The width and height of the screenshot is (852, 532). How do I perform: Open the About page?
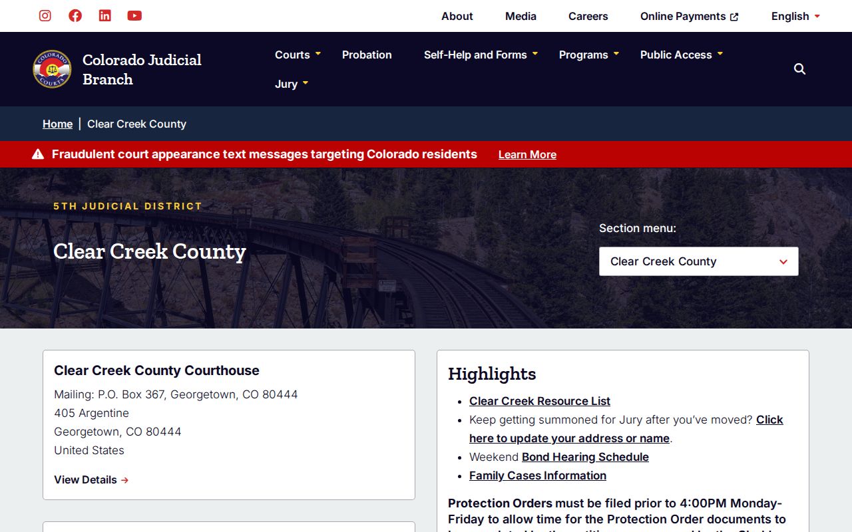pyautogui.click(x=457, y=16)
